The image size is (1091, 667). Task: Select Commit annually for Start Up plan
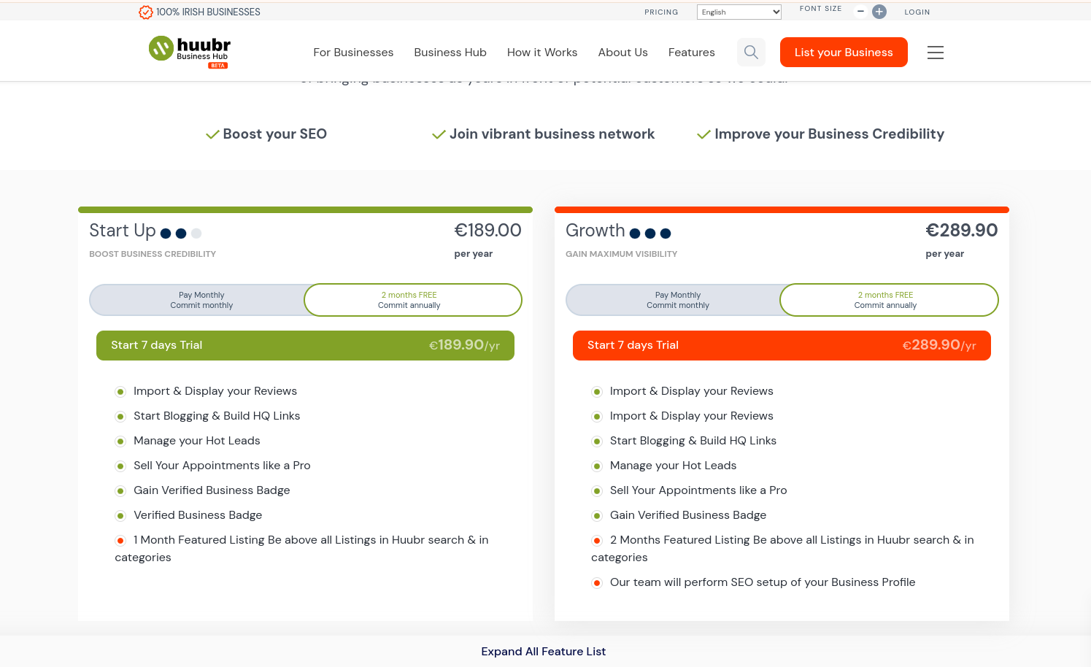pos(413,300)
